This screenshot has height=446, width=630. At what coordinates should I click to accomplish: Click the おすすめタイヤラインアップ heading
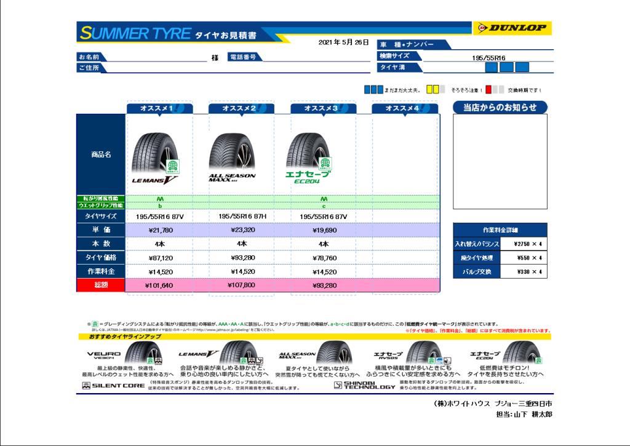coord(126,336)
